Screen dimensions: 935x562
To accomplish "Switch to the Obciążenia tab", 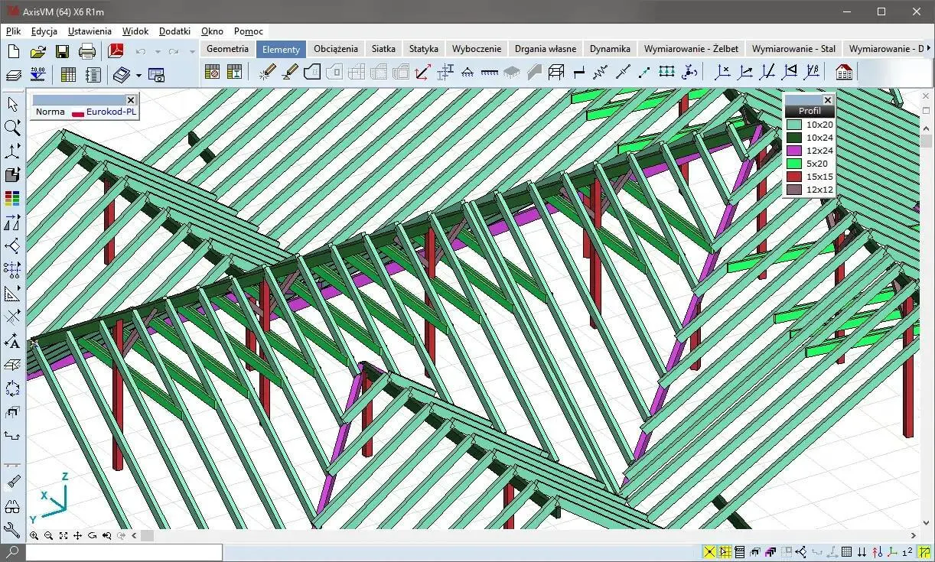I will point(335,48).
